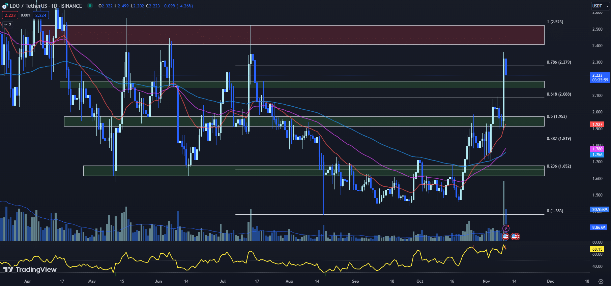Click the TradingView logo watermark
The height and width of the screenshot is (286, 611).
coord(30,270)
